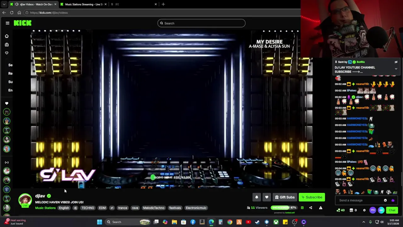This screenshot has width=403, height=227.
Task: Open File Explorer from the taskbar
Action: 174,222
